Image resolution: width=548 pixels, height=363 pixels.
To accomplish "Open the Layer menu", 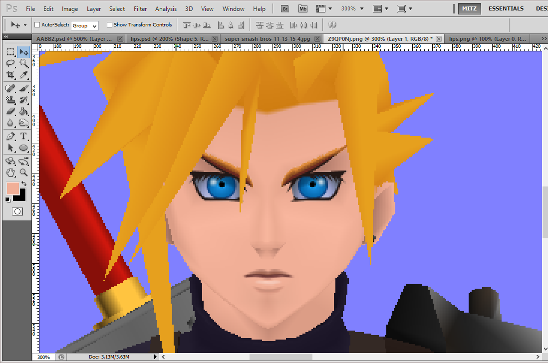I will tap(94, 9).
